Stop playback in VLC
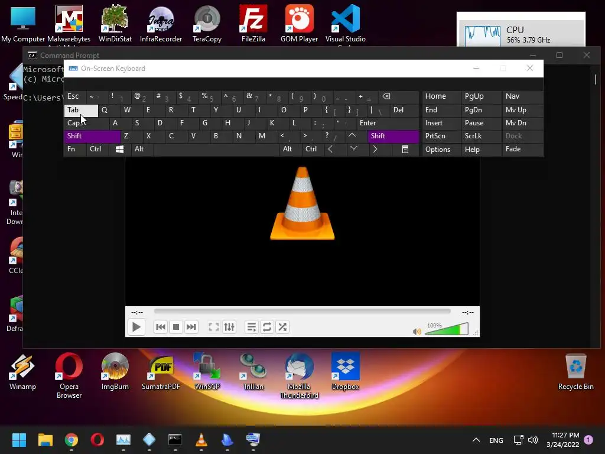The width and height of the screenshot is (605, 454). pyautogui.click(x=176, y=327)
